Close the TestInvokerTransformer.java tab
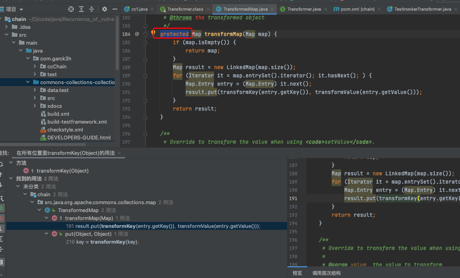The height and width of the screenshot is (278, 460). 456,9
